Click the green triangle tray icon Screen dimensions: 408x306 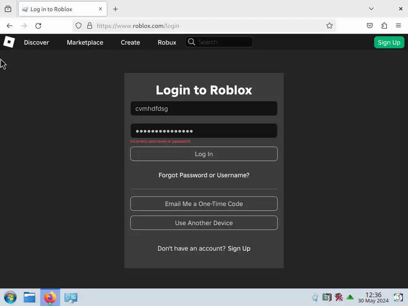point(350,297)
